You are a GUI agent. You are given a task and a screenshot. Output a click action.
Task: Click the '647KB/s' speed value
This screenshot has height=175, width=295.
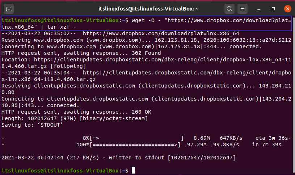click(x=231, y=138)
